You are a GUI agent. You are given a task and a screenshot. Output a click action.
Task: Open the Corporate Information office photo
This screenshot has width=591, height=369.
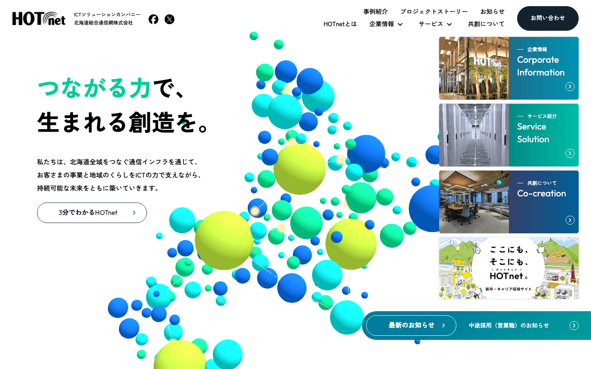pyautogui.click(x=474, y=68)
